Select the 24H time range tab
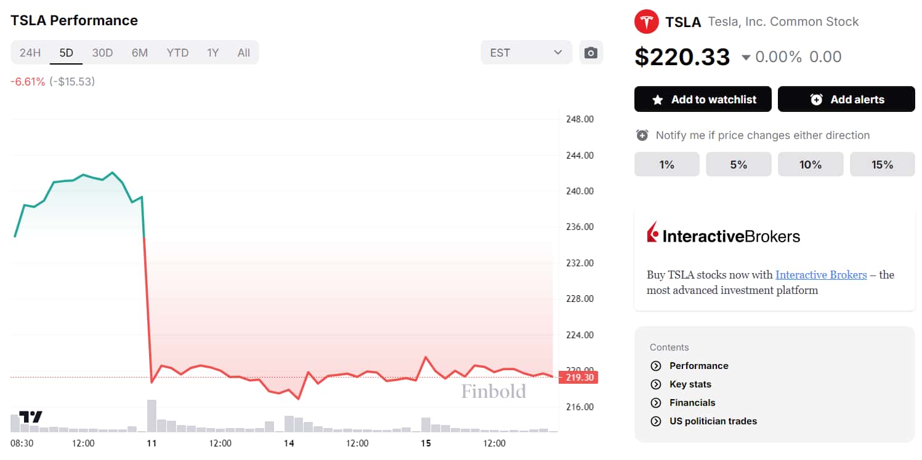The height and width of the screenshot is (460, 922). (30, 52)
